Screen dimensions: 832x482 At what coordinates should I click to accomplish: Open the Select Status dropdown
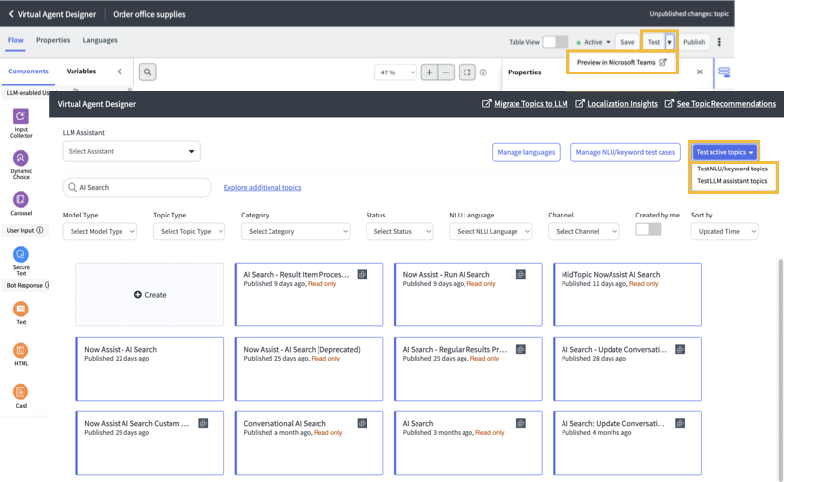(400, 232)
